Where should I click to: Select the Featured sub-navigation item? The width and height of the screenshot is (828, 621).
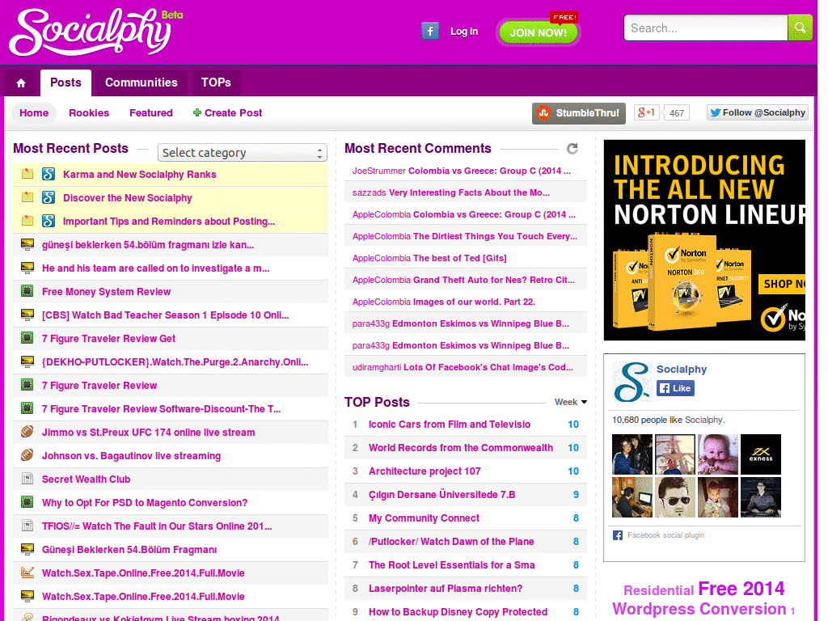click(x=151, y=113)
